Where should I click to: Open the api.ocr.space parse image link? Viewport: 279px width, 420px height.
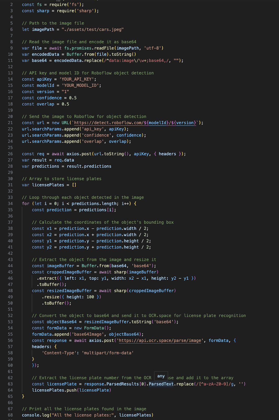point(160,340)
